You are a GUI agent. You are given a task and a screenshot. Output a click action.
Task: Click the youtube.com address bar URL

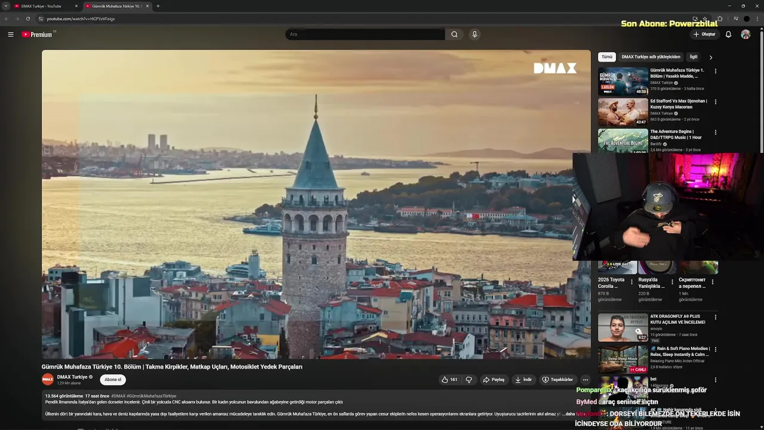click(x=81, y=19)
